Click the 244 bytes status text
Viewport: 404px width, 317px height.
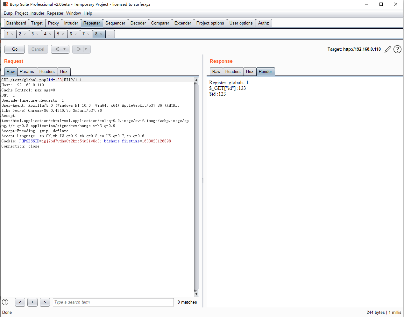click(376, 312)
